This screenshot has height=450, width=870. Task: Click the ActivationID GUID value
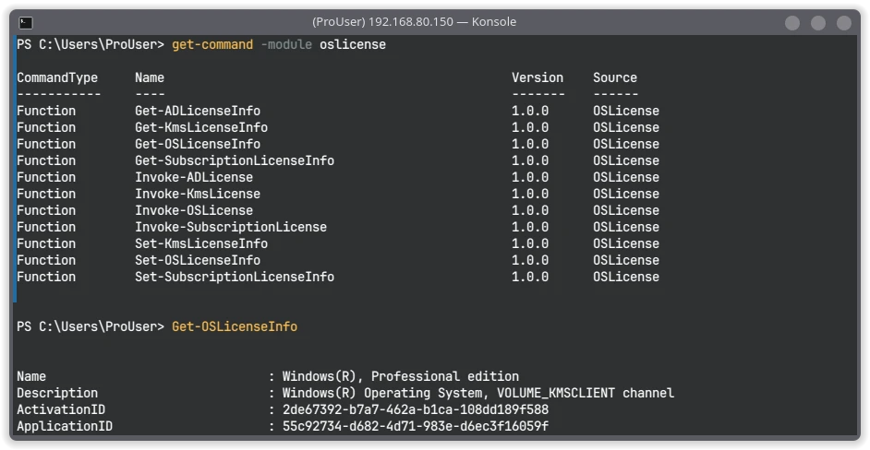(x=416, y=410)
